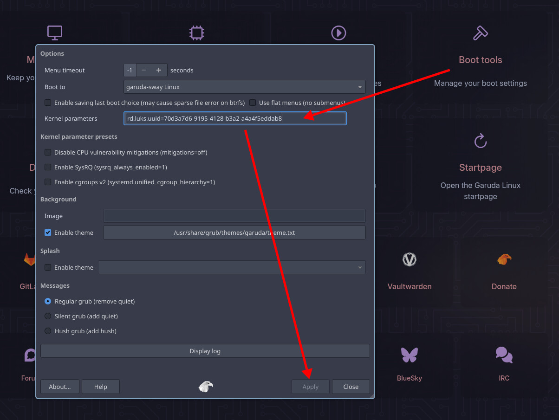Decrease menu timeout with minus button

144,70
